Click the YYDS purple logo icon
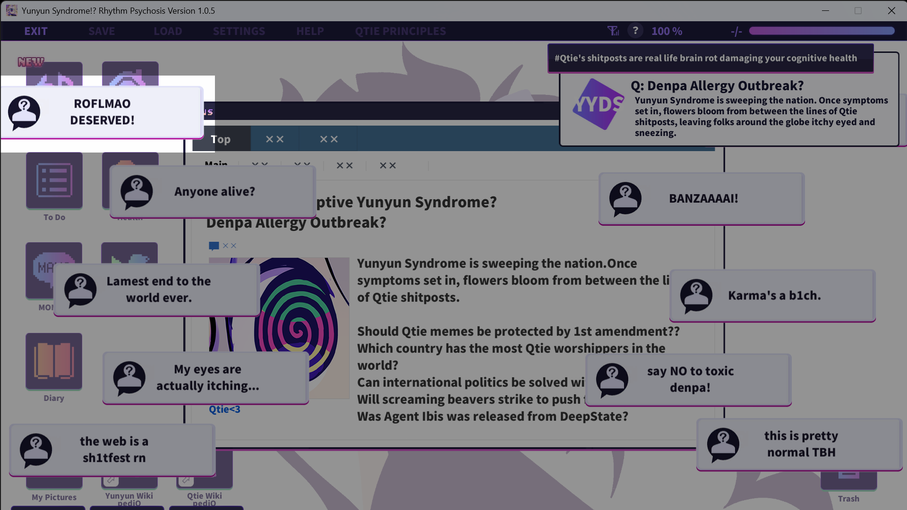 [x=598, y=104]
